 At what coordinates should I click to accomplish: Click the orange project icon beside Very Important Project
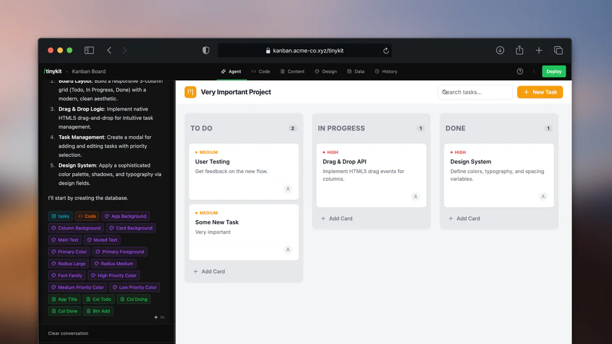(x=189, y=92)
